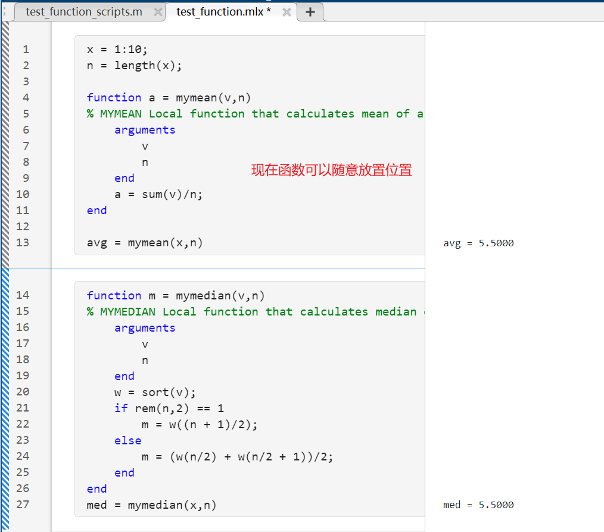
Task: Click the arguments keyword on line 6
Action: [145, 129]
